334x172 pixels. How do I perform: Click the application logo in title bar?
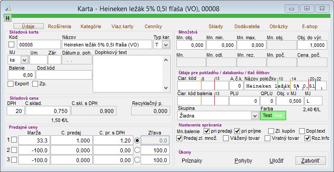pyautogui.click(x=8, y=8)
